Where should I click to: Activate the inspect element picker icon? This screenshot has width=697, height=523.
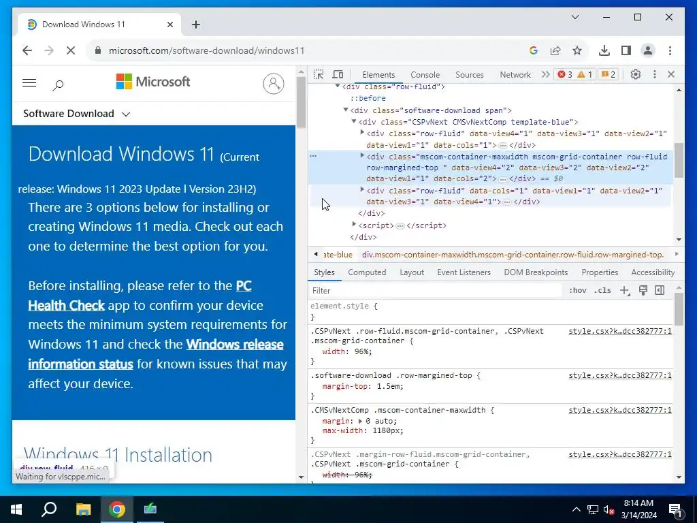tap(319, 74)
